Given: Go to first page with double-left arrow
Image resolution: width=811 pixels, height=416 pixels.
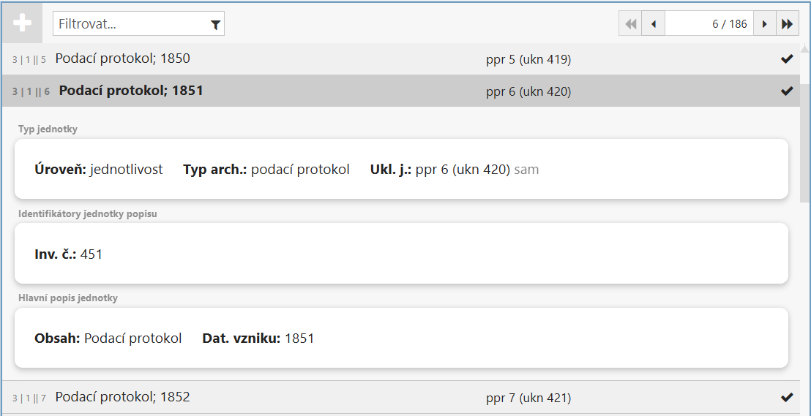Looking at the screenshot, I should (630, 24).
